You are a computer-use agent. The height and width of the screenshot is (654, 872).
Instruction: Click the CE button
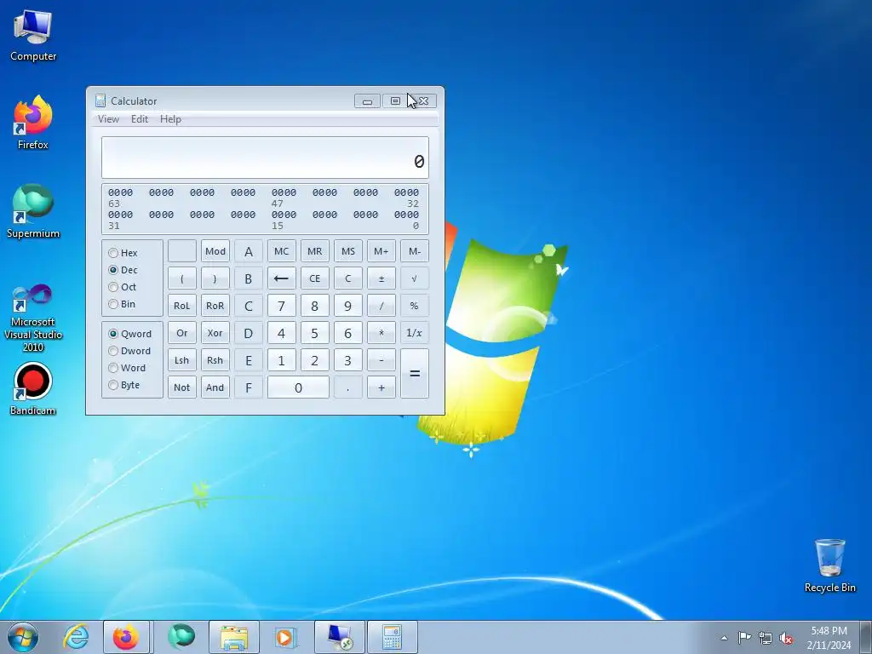tap(315, 278)
